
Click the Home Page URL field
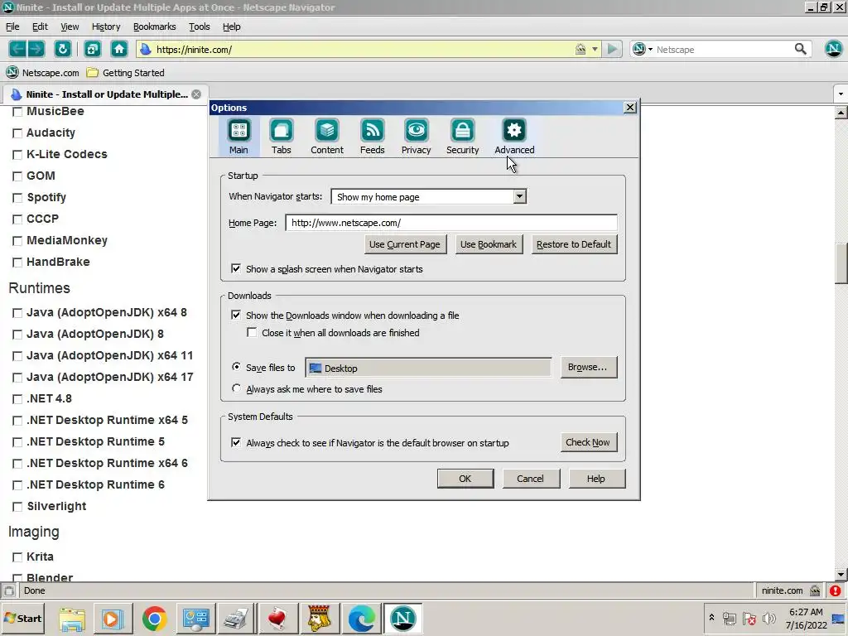point(451,223)
